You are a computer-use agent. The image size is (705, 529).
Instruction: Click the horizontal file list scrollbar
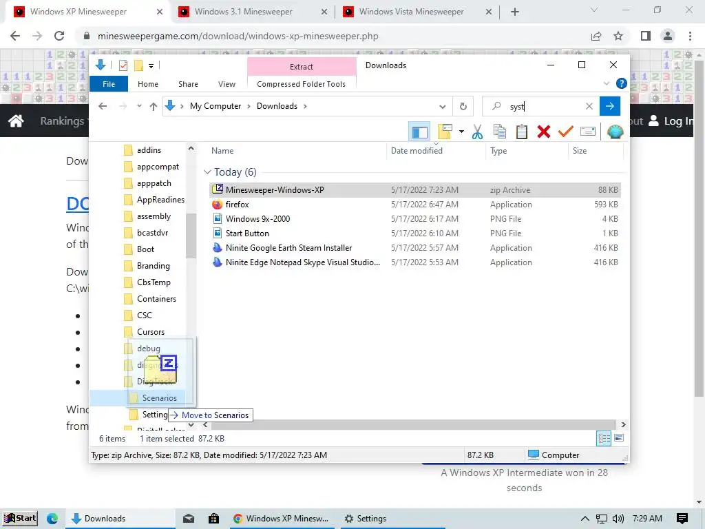414,424
